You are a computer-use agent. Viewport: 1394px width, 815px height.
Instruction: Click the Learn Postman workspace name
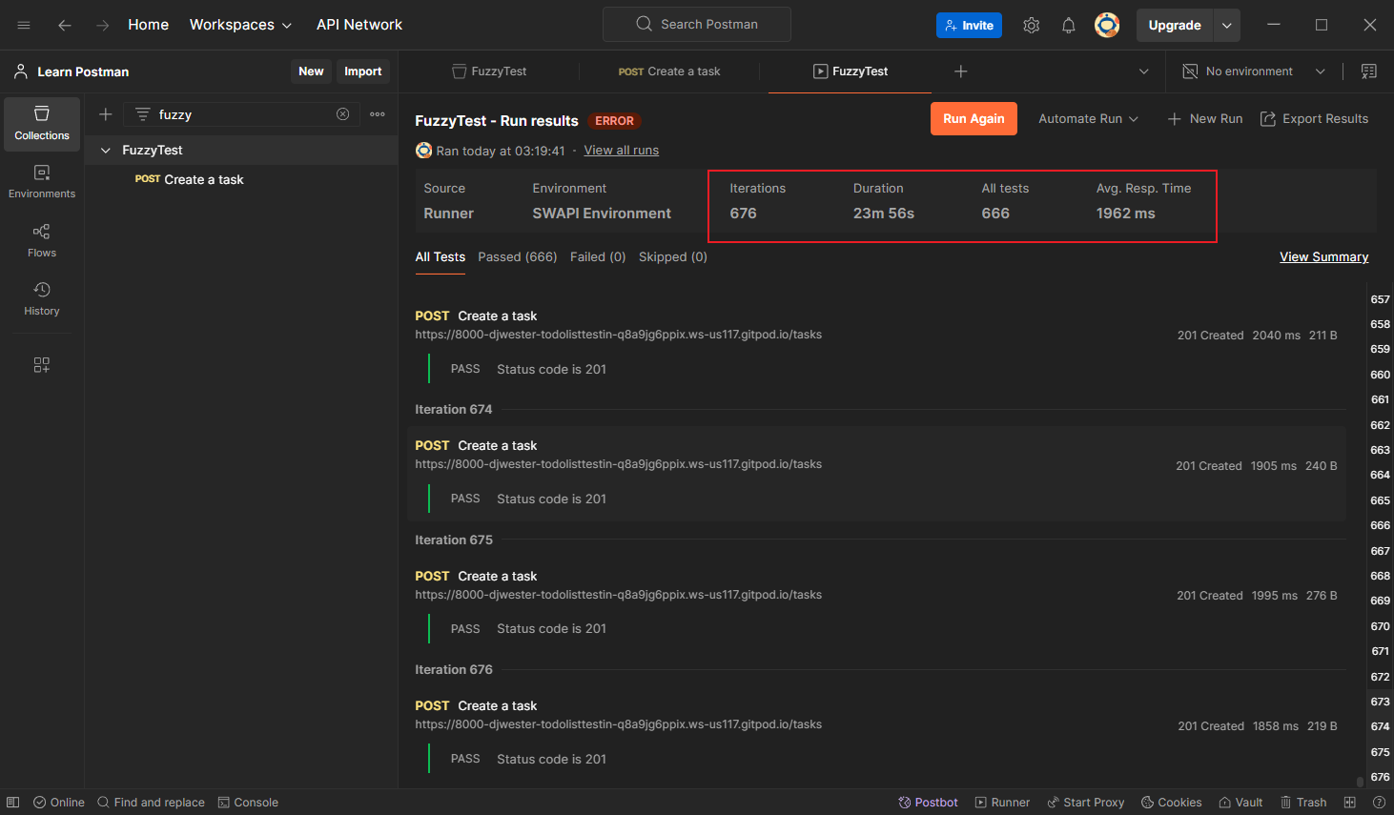pos(83,71)
